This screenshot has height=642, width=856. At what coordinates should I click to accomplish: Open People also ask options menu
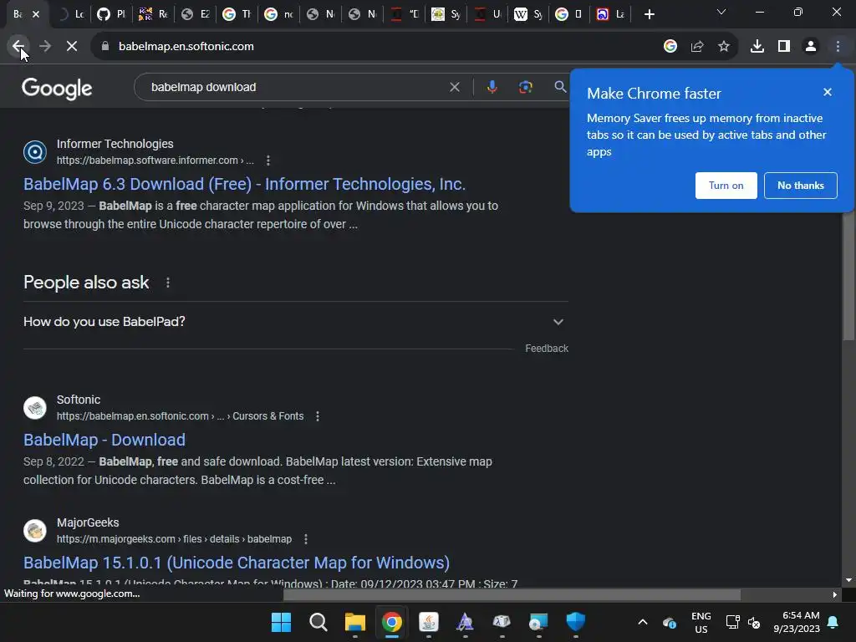(167, 283)
